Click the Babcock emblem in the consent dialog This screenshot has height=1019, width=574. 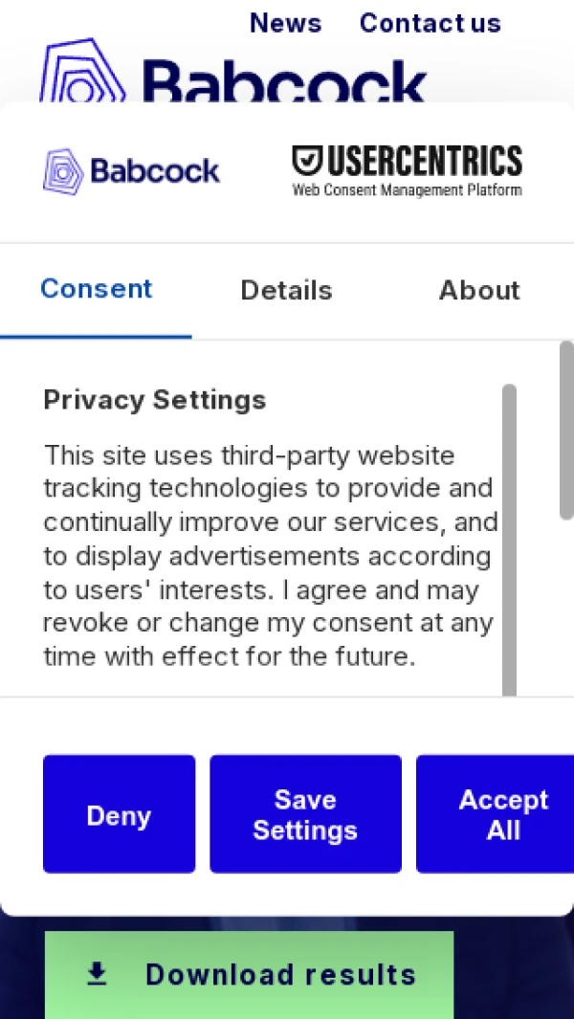[x=63, y=172]
